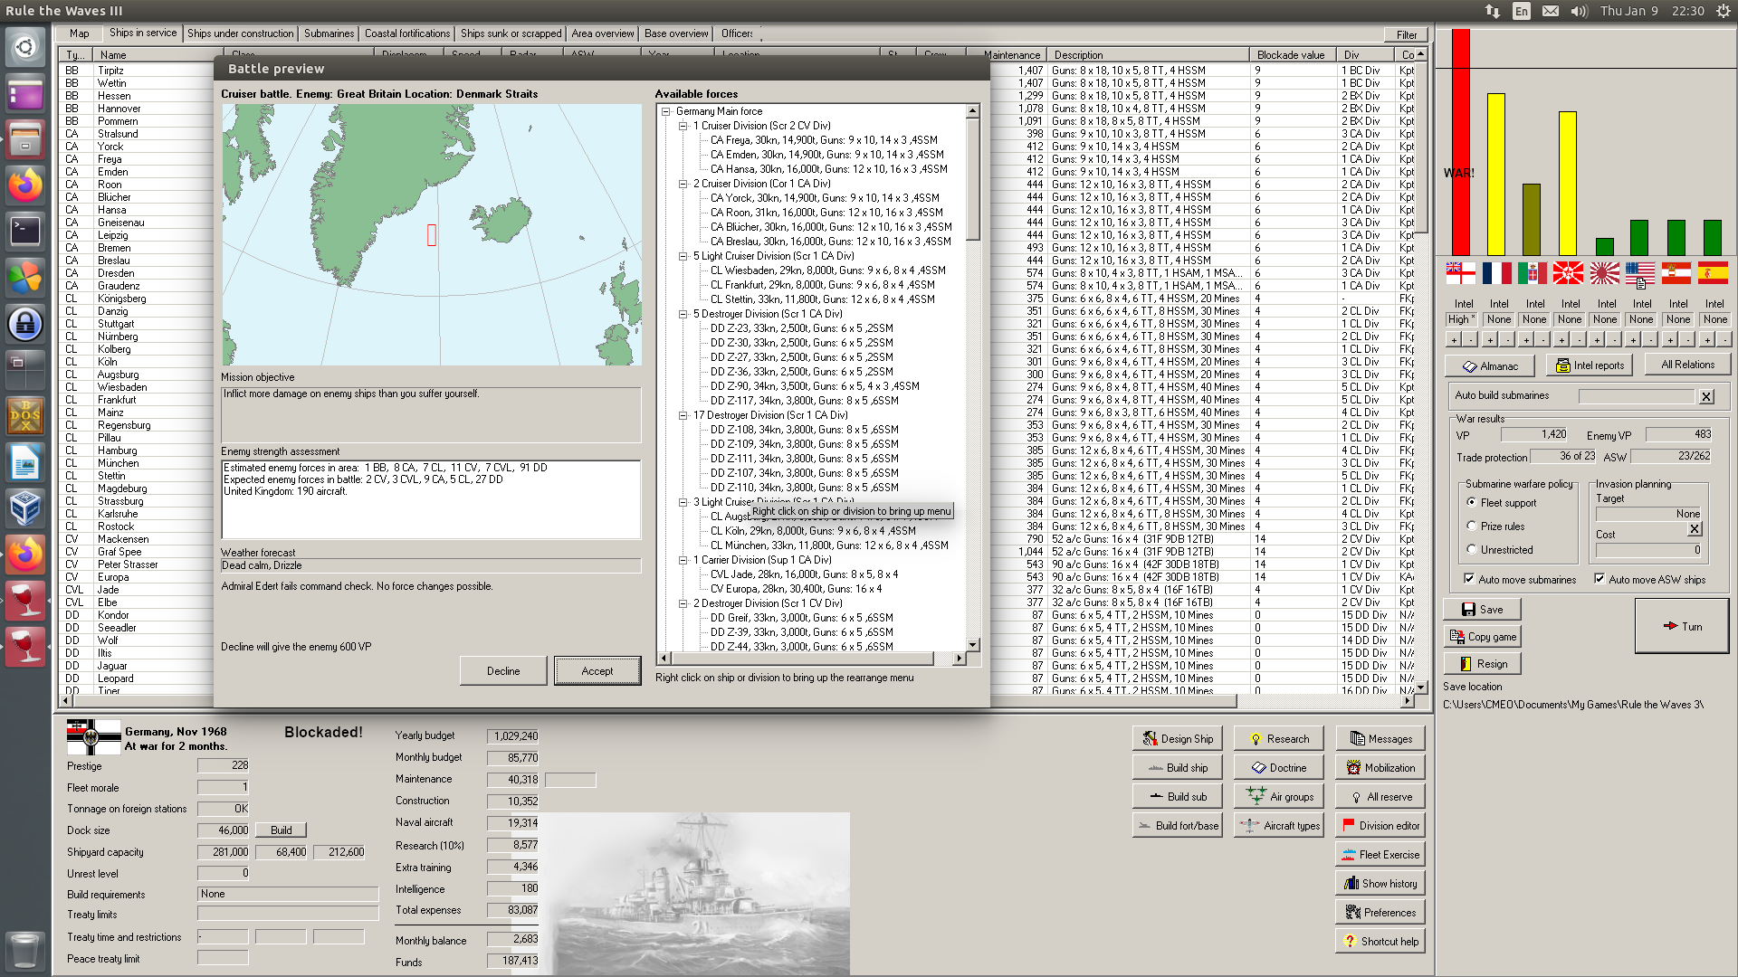Viewport: 1738px width, 977px height.
Task: Click the Available forces horizontal scrollbar
Action: pyautogui.click(x=812, y=659)
